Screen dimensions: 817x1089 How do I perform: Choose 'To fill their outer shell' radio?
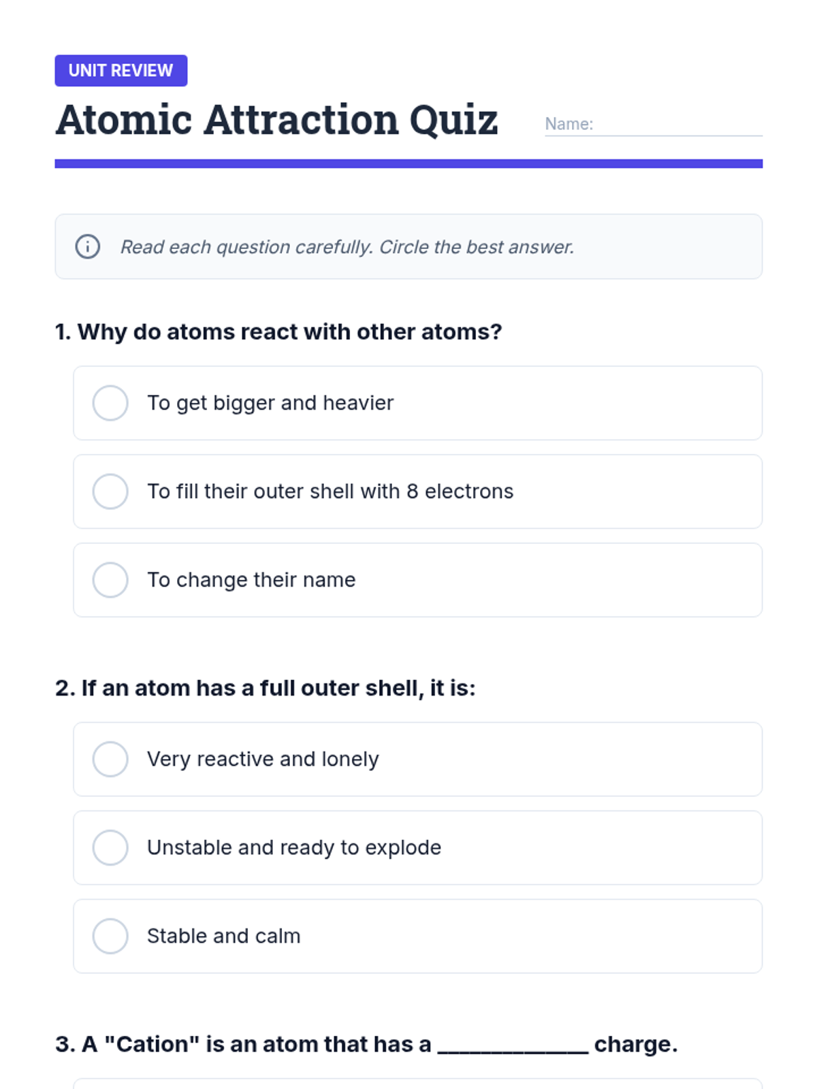tap(110, 491)
